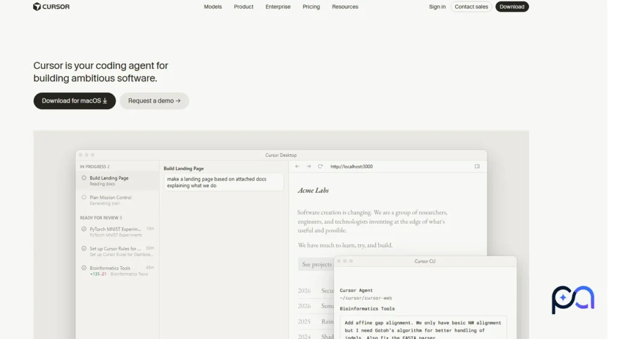Viewport: 617px width, 339px height.
Task: Click the localhost:3000 address field
Action: tap(351, 166)
